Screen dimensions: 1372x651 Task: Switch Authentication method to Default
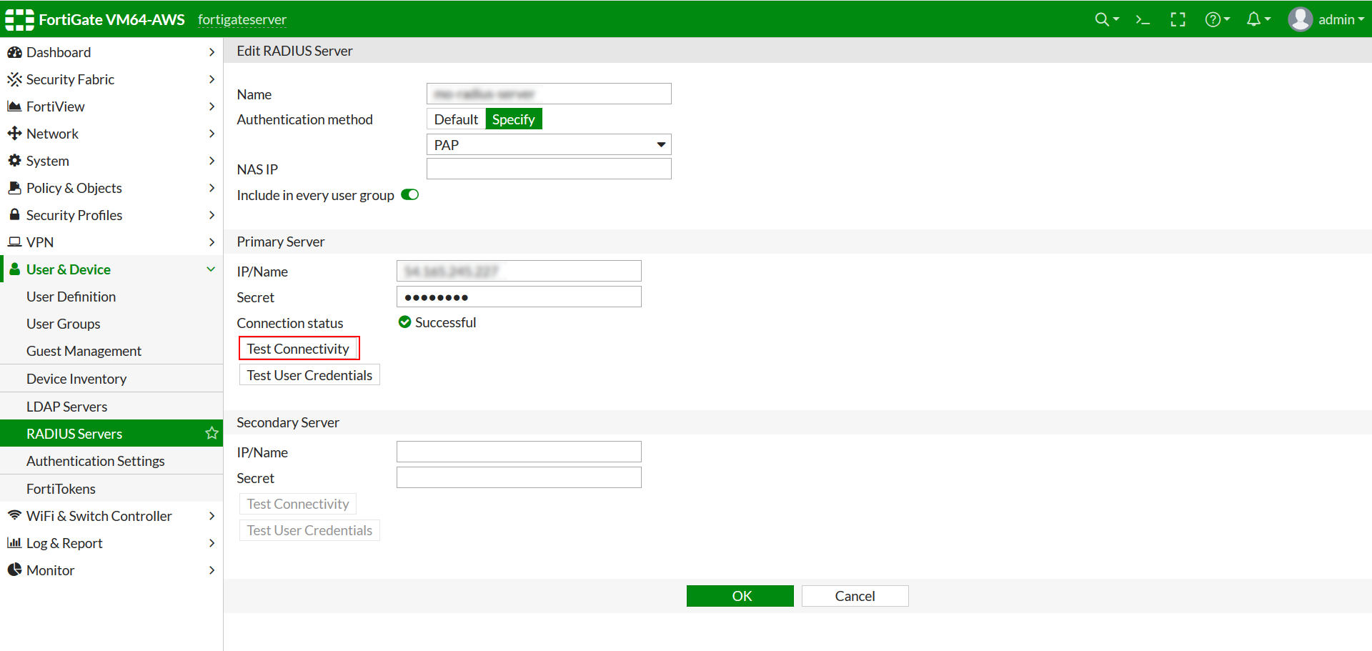455,119
